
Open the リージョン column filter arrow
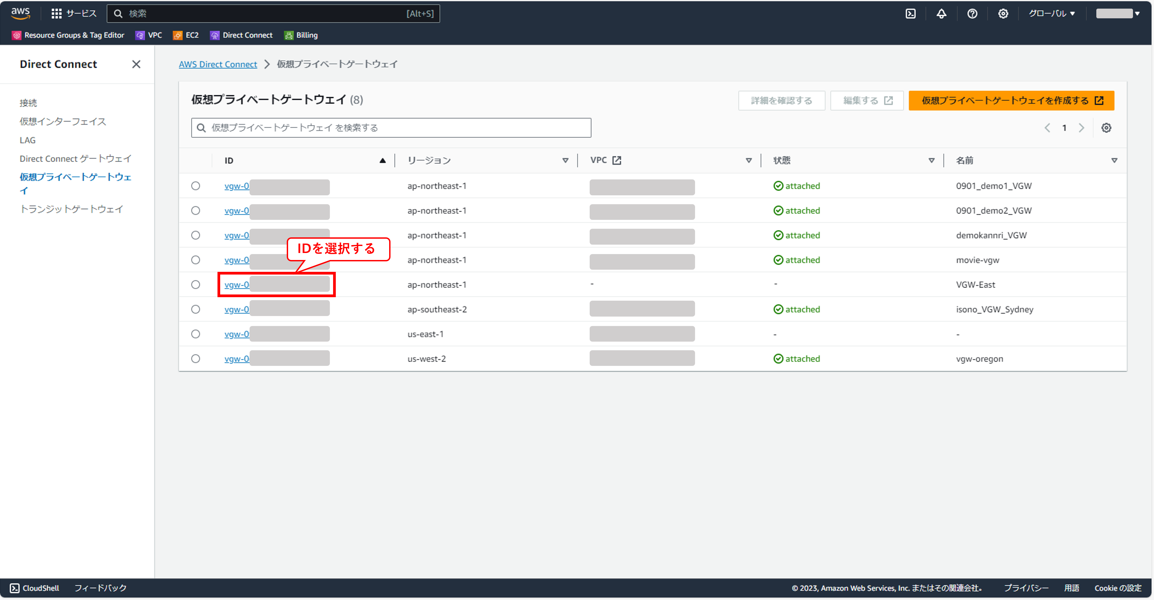[x=565, y=160]
